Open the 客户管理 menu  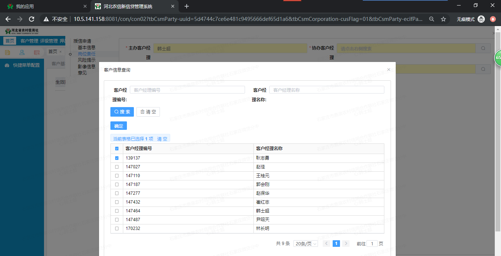coord(29,41)
